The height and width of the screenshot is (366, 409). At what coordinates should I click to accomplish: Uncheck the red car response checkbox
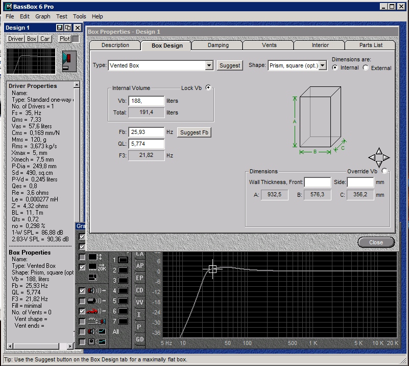82,311
